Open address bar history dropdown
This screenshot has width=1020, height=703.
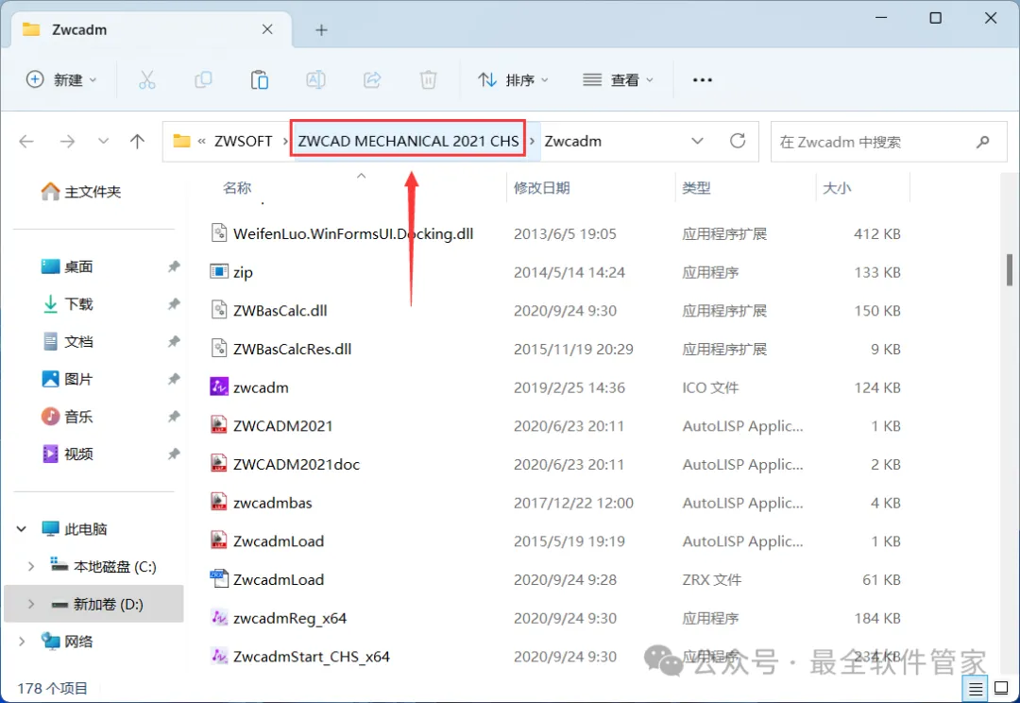[697, 141]
